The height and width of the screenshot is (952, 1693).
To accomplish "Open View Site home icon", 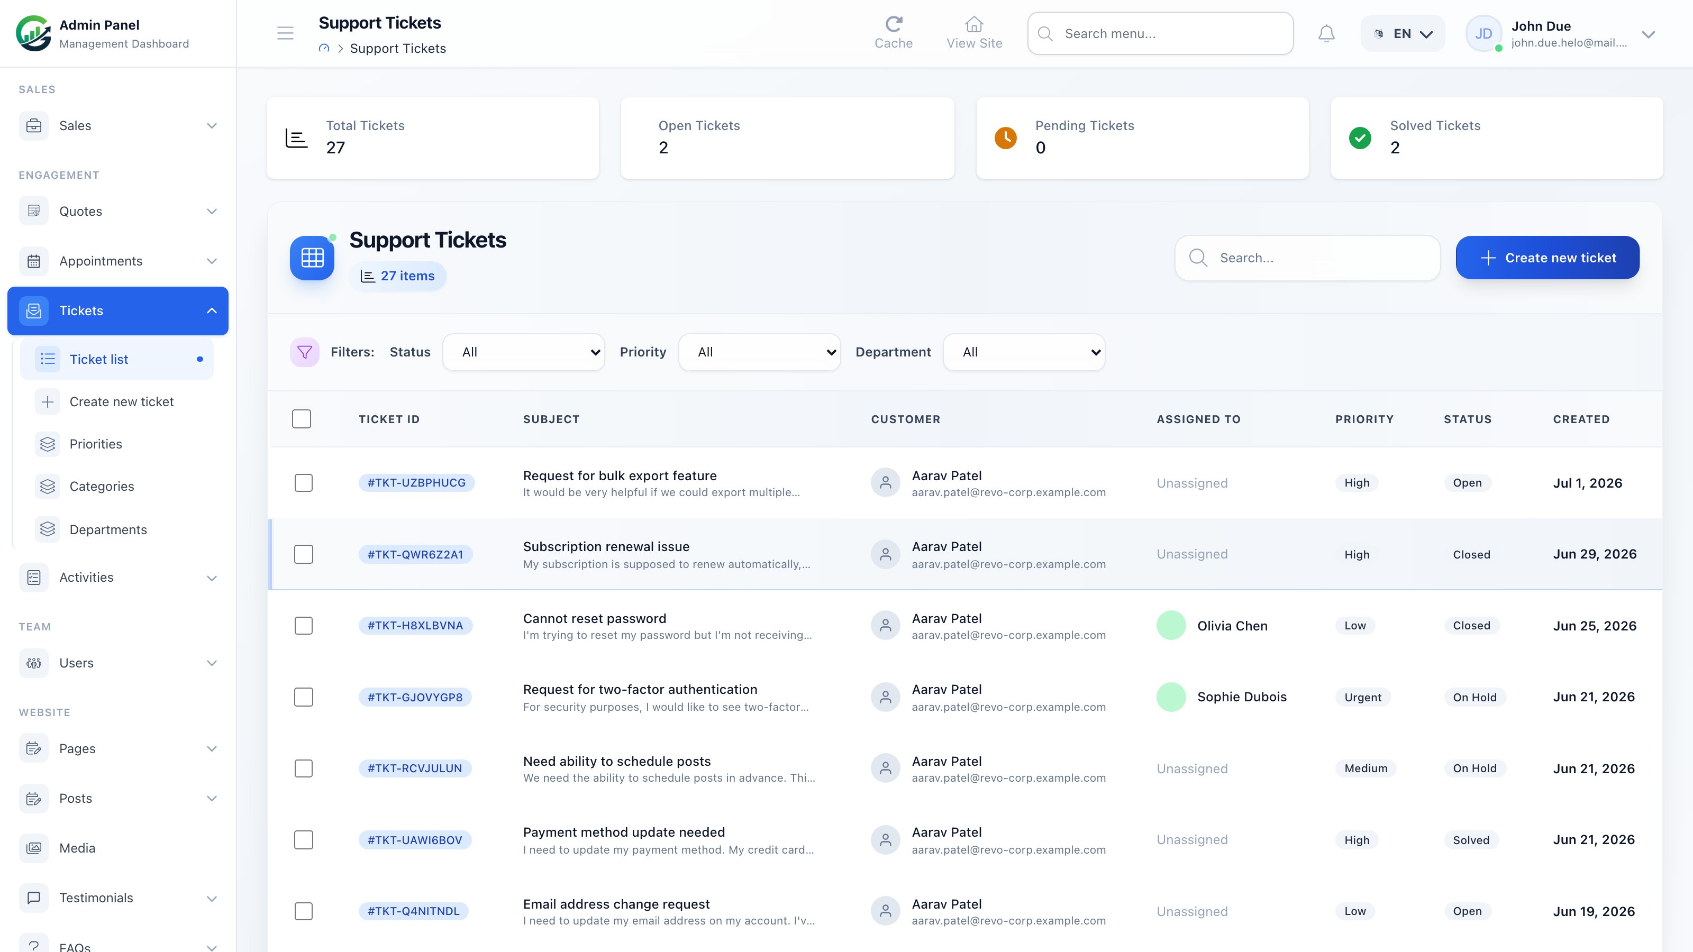I will pyautogui.click(x=974, y=24).
